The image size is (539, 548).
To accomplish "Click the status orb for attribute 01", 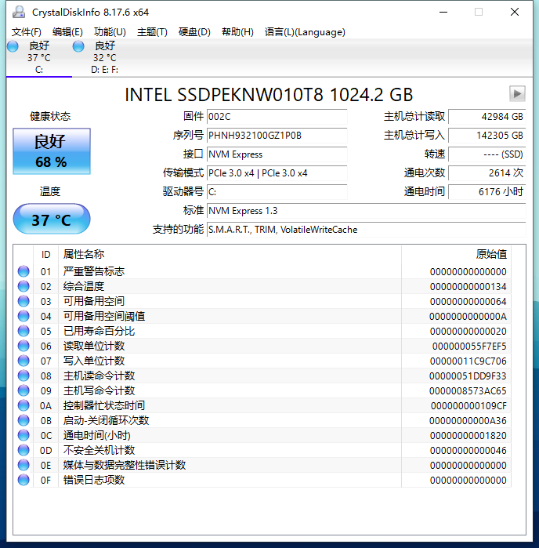I will pos(24,271).
